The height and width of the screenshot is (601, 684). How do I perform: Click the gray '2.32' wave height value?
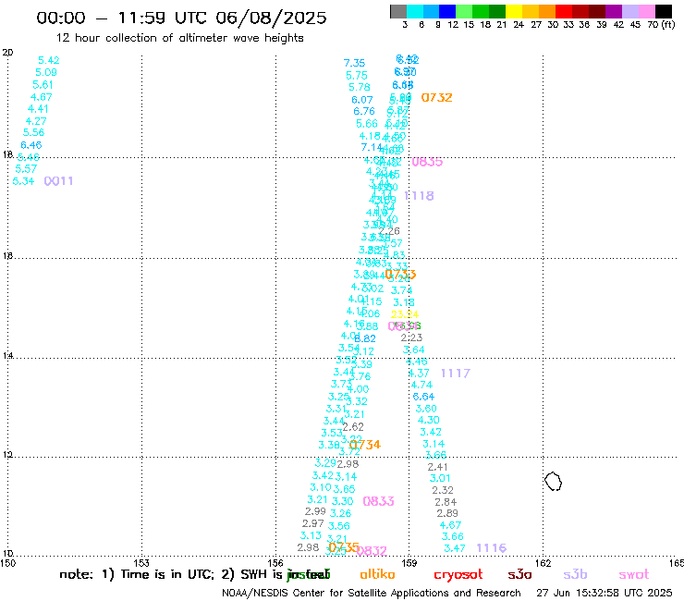click(x=443, y=490)
